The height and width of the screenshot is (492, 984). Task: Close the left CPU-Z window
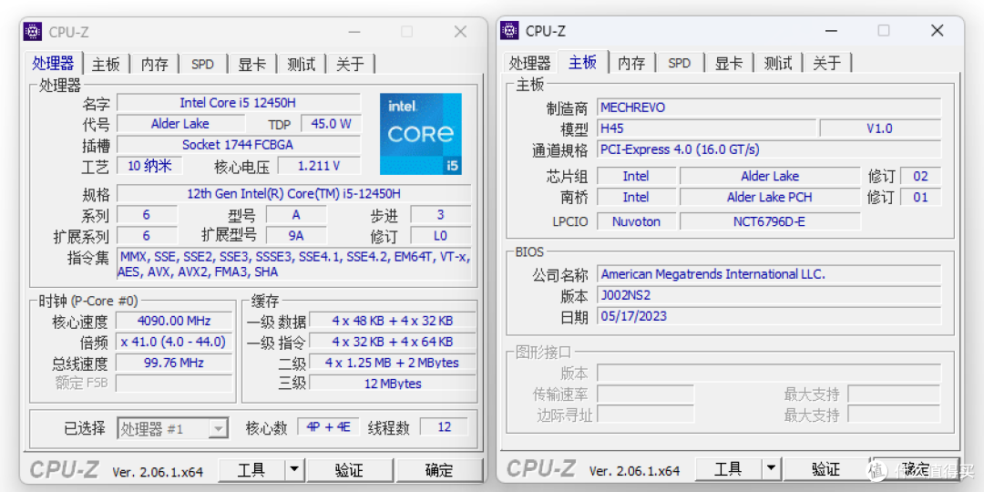point(461,31)
